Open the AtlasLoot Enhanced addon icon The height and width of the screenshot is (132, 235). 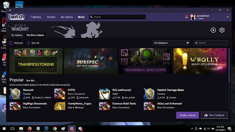coord(149,106)
